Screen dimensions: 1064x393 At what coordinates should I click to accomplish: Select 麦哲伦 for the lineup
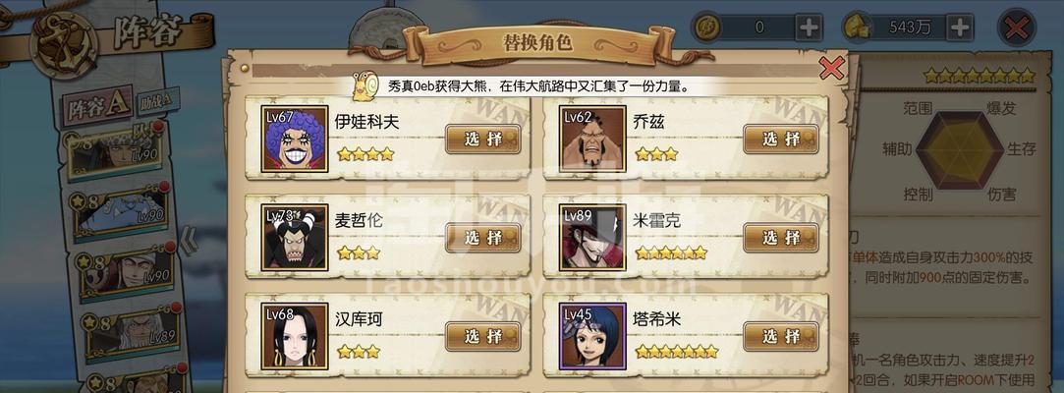(x=483, y=238)
